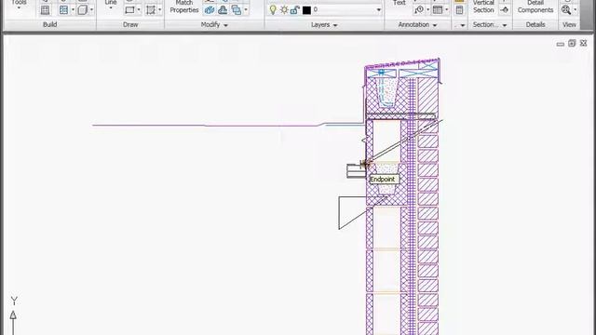The height and width of the screenshot is (335, 596).
Task: Click the overlapping rectangles modify icon
Action: click(237, 10)
